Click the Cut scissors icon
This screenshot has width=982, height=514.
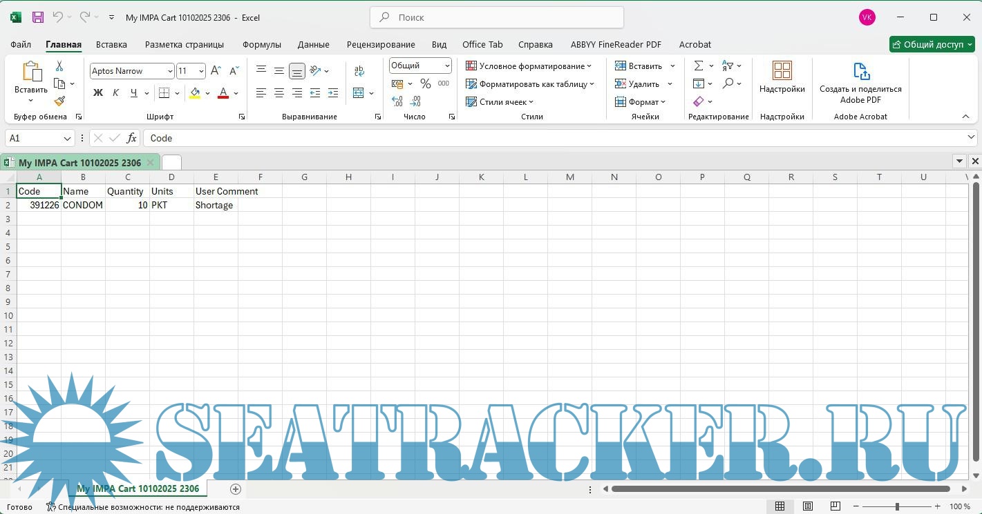(x=59, y=66)
